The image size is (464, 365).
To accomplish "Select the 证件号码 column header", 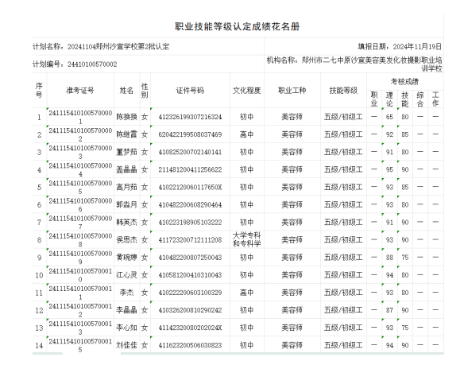I will (x=190, y=91).
